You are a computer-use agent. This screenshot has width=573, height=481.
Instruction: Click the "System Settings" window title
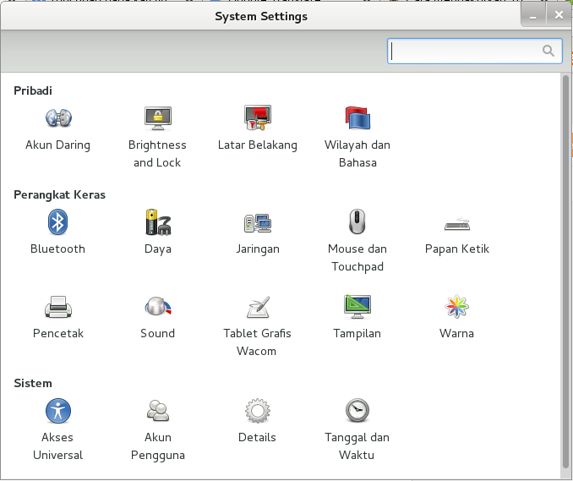(261, 16)
